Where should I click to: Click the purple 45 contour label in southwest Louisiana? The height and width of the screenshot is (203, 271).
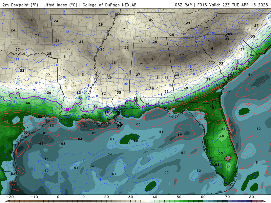pos(67,110)
